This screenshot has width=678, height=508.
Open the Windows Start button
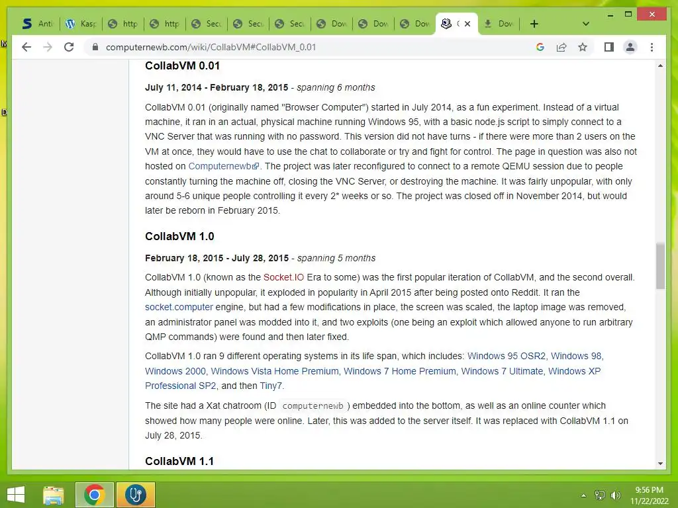16,495
